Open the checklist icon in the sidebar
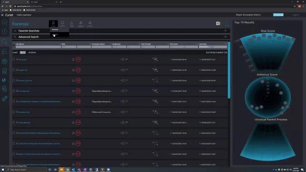 (4, 51)
